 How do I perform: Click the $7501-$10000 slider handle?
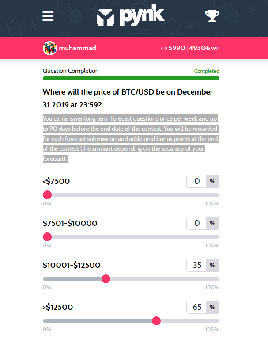(47, 237)
